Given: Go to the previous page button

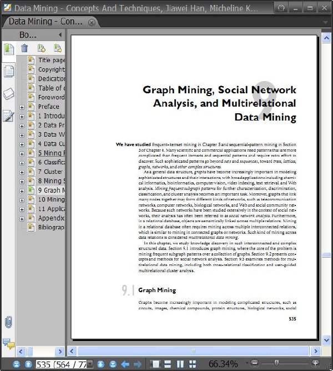Looking at the screenshot, I should (28, 364).
